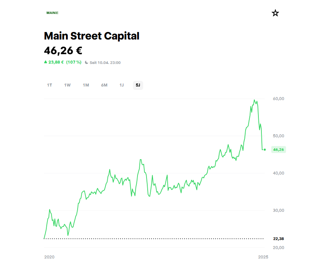This screenshot has height=275, width=310.
Task: Click the 23,88 € change amount
Action: [x=56, y=62]
